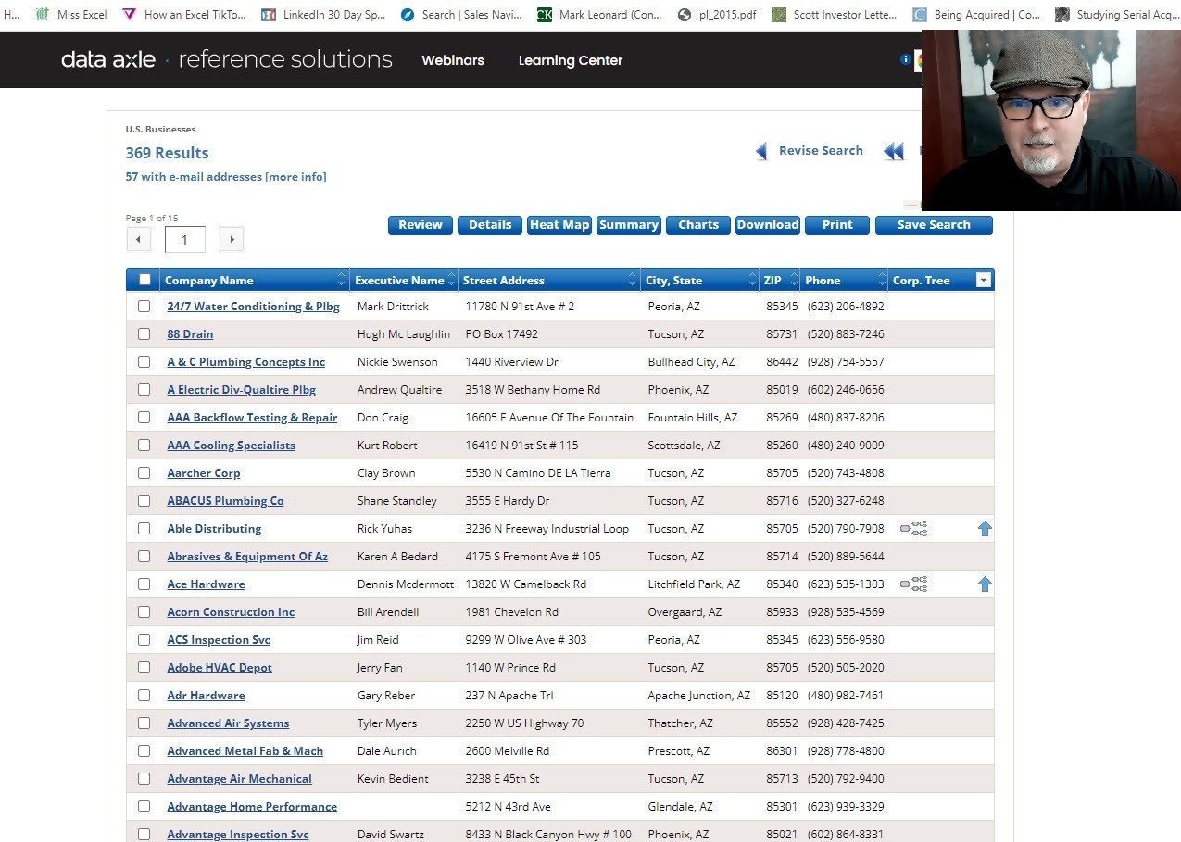
Task: Open the Charts view
Action: 698,225
